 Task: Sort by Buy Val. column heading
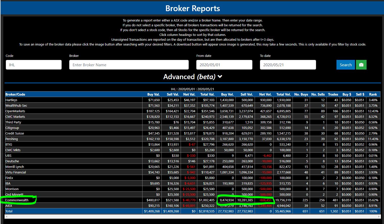click(x=154, y=94)
